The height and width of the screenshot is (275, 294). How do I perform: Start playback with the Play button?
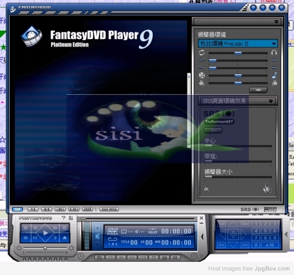click(45, 233)
